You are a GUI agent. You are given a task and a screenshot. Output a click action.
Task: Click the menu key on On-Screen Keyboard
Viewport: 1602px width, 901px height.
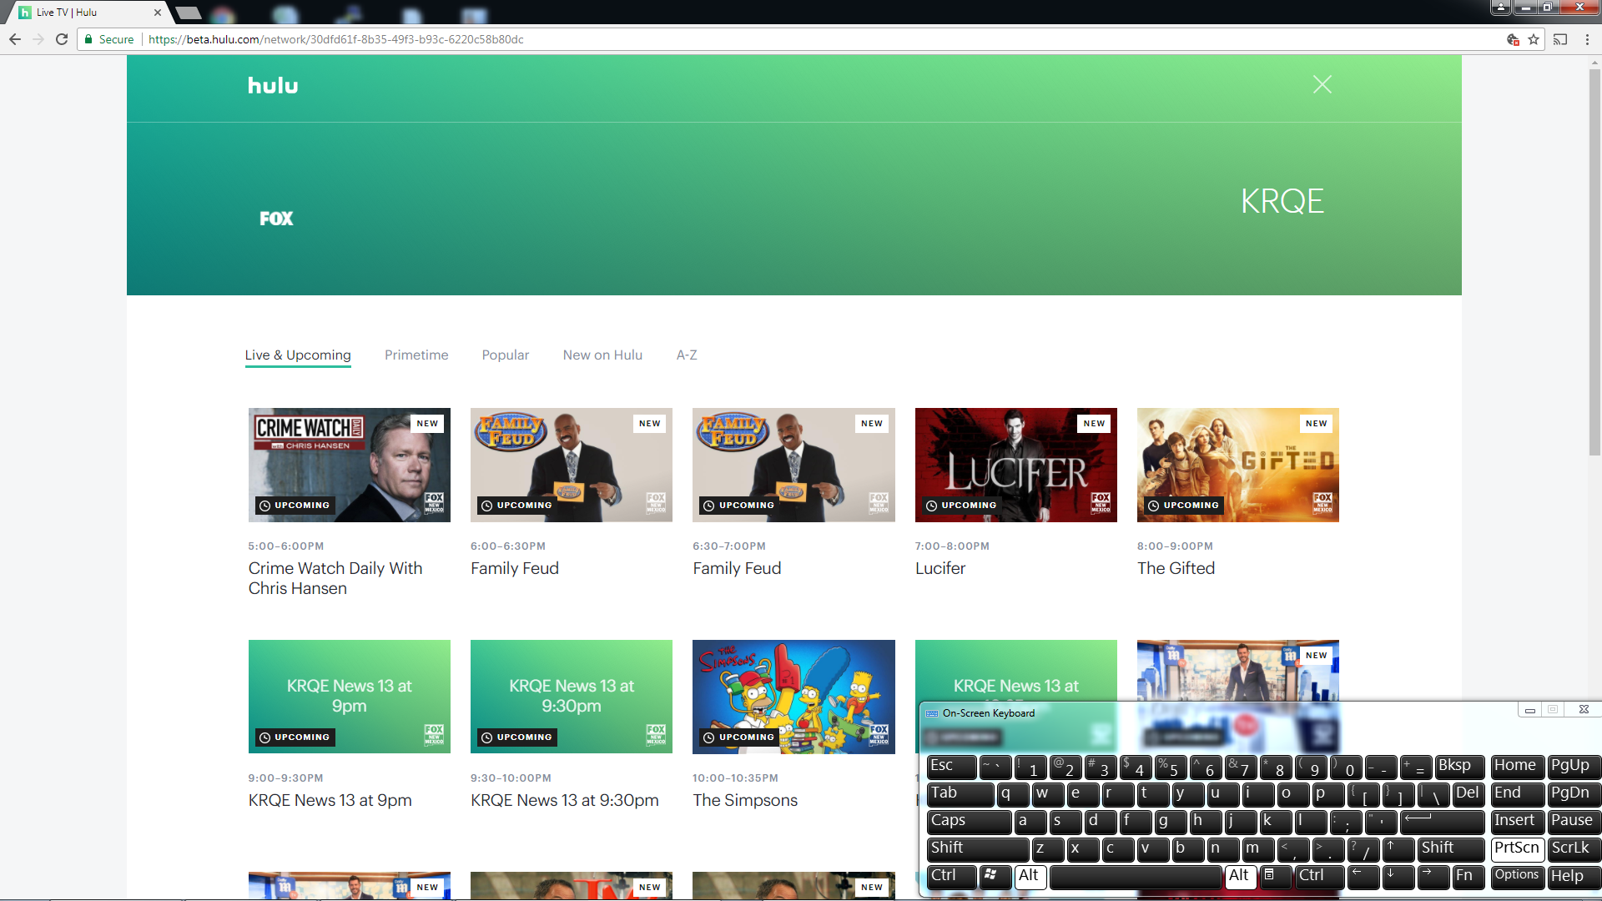click(1275, 877)
